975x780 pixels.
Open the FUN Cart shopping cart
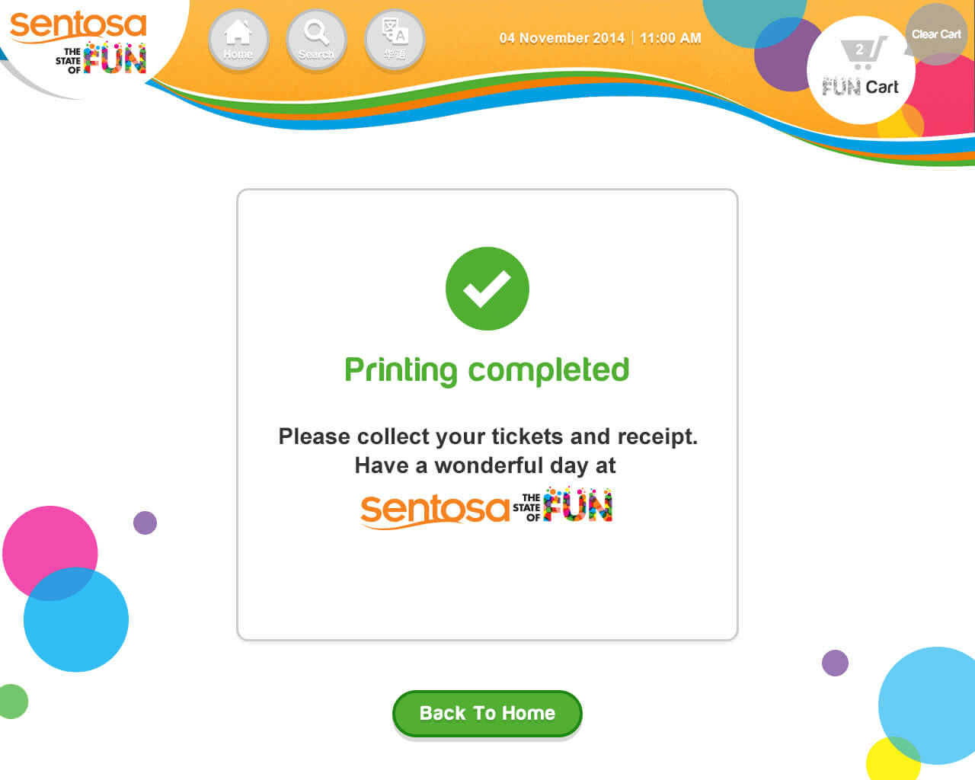pos(861,70)
